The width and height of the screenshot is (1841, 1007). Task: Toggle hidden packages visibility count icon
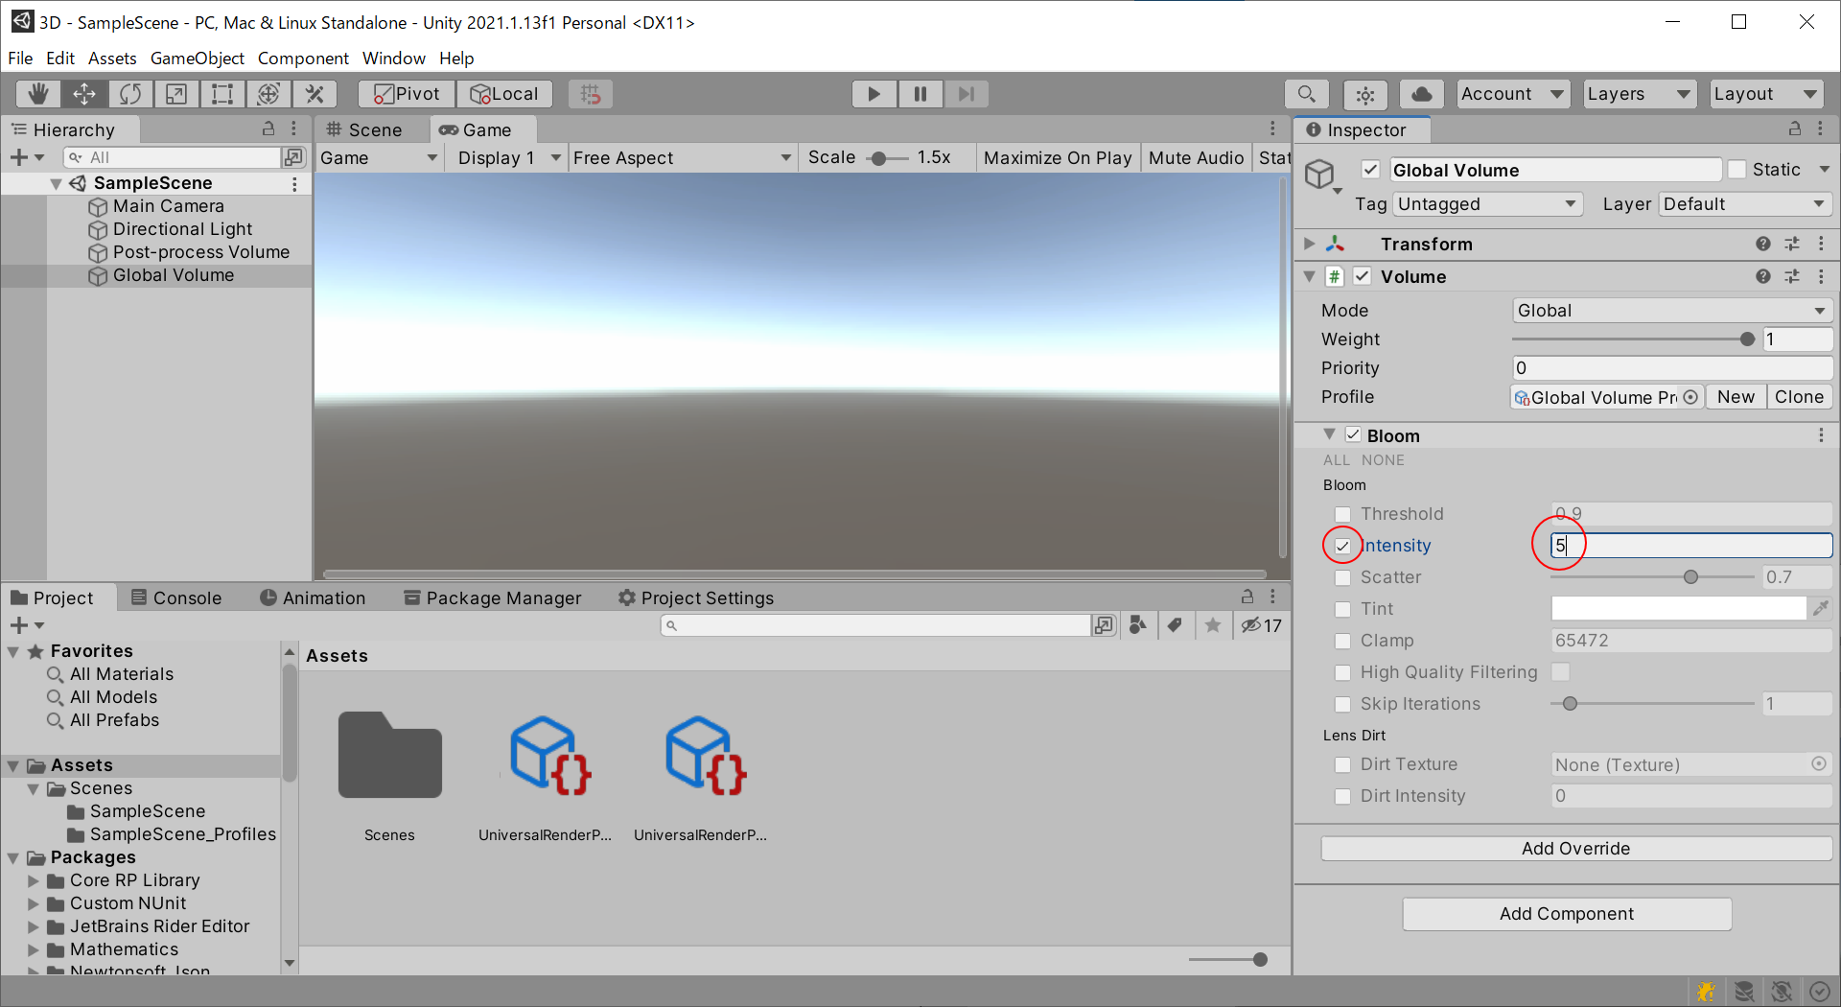click(x=1261, y=625)
